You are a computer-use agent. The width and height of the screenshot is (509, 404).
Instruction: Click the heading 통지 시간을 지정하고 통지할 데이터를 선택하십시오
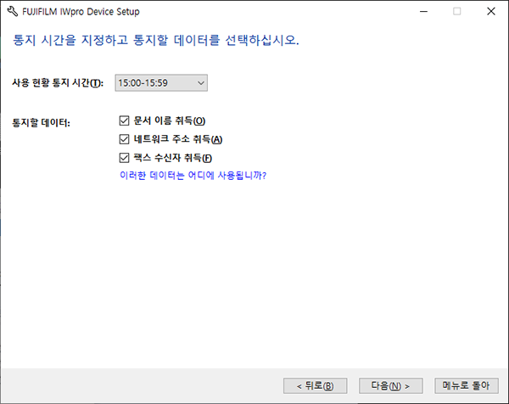[156, 40]
